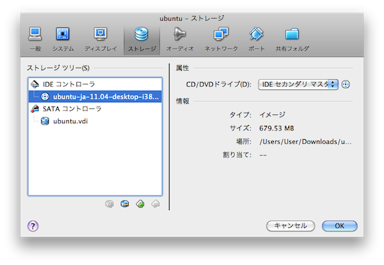Open the 一般 (General) settings tab
The width and height of the screenshot is (384, 265).
(x=35, y=40)
